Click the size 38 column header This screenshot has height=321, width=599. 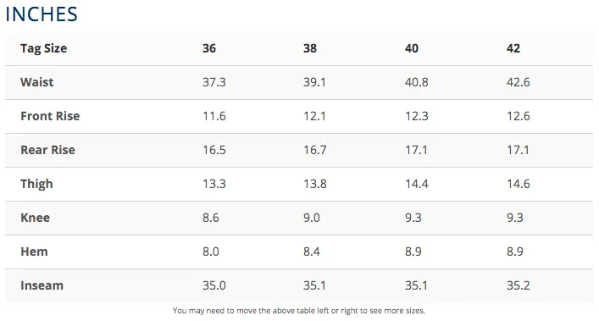point(310,48)
